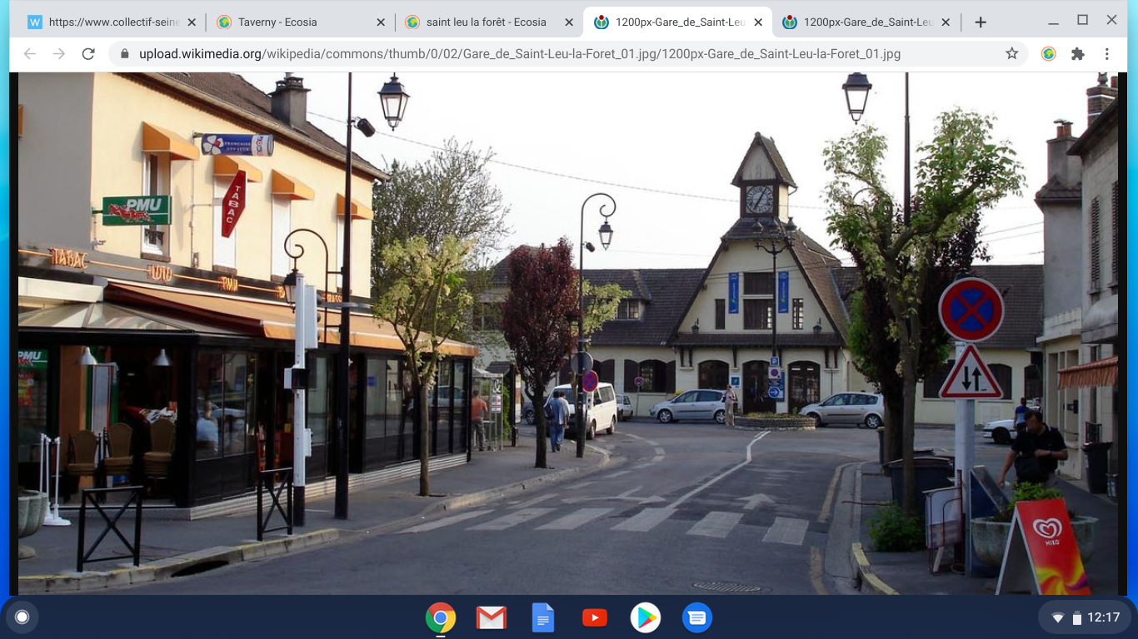Open the Ecosia extension icon in toolbar
Viewport: 1138px width, 639px height.
[x=1048, y=54]
